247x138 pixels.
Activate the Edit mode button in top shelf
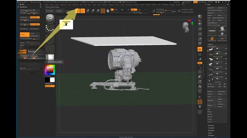pyautogui.click(x=78, y=11)
